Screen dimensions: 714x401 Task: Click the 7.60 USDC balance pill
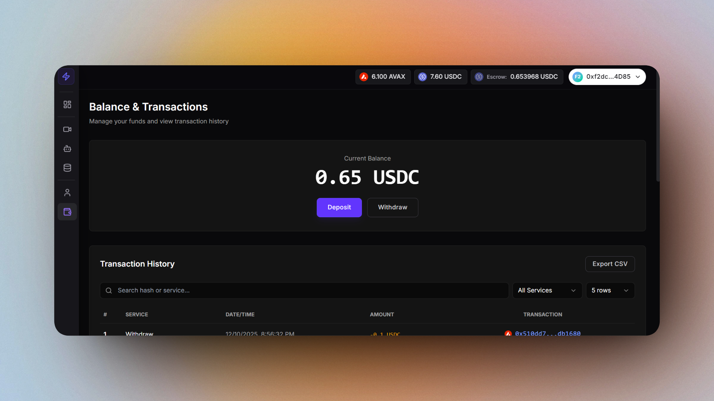[440, 76]
